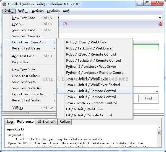Image resolution: width=166 pixels, height=152 pixels.
Task: Click the Find button
Action: (148, 98)
